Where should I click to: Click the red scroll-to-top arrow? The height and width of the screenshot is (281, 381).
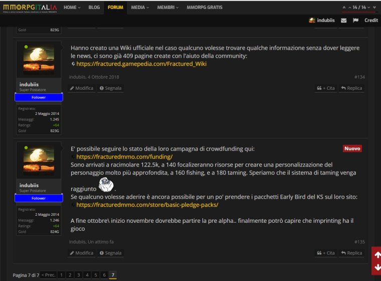[376, 254]
